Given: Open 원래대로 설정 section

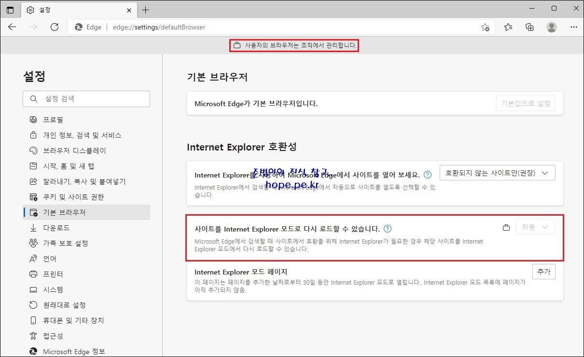Looking at the screenshot, I should [86, 305].
